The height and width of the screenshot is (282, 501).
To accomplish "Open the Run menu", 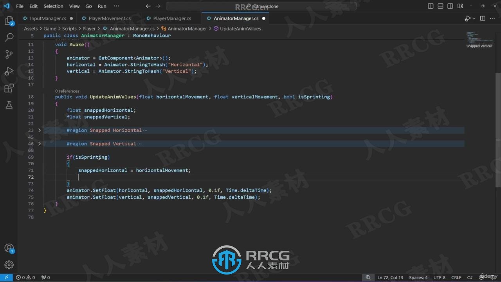I will [x=102, y=6].
